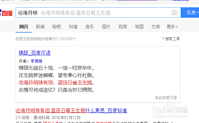Switch to the 新闻 tab
This screenshot has width=199, height=123.
(40, 27)
